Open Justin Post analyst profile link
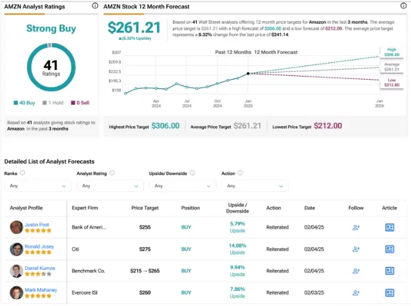 (x=37, y=224)
